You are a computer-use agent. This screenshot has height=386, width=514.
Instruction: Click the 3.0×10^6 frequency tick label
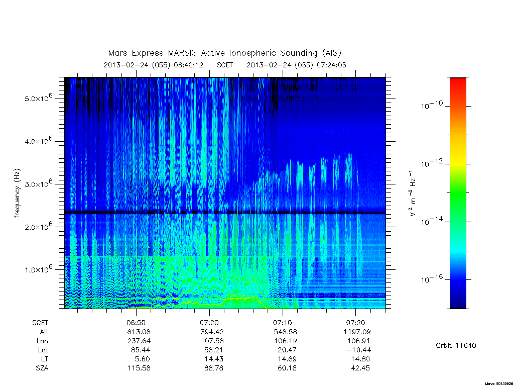coord(38,183)
